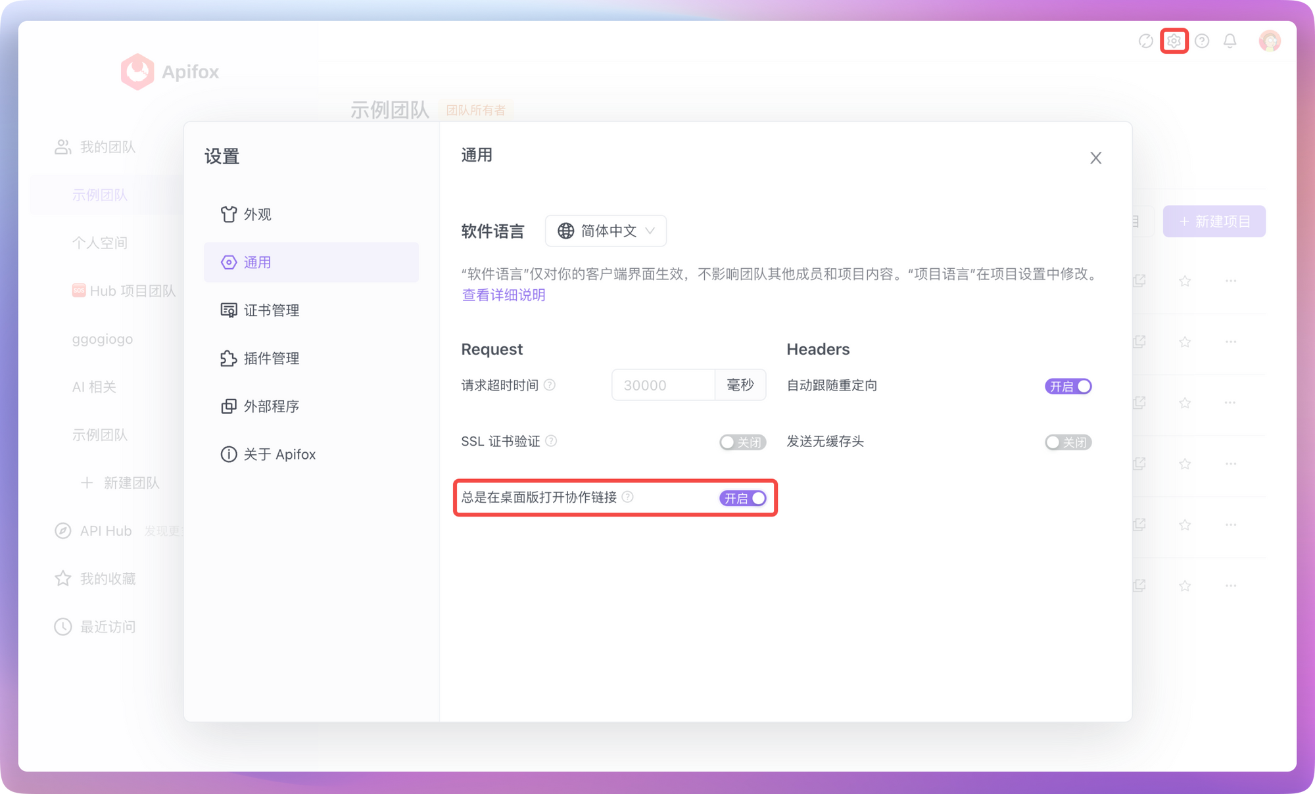Screen dimensions: 1315x794
Task: Open the user avatar menu
Action: point(1270,41)
